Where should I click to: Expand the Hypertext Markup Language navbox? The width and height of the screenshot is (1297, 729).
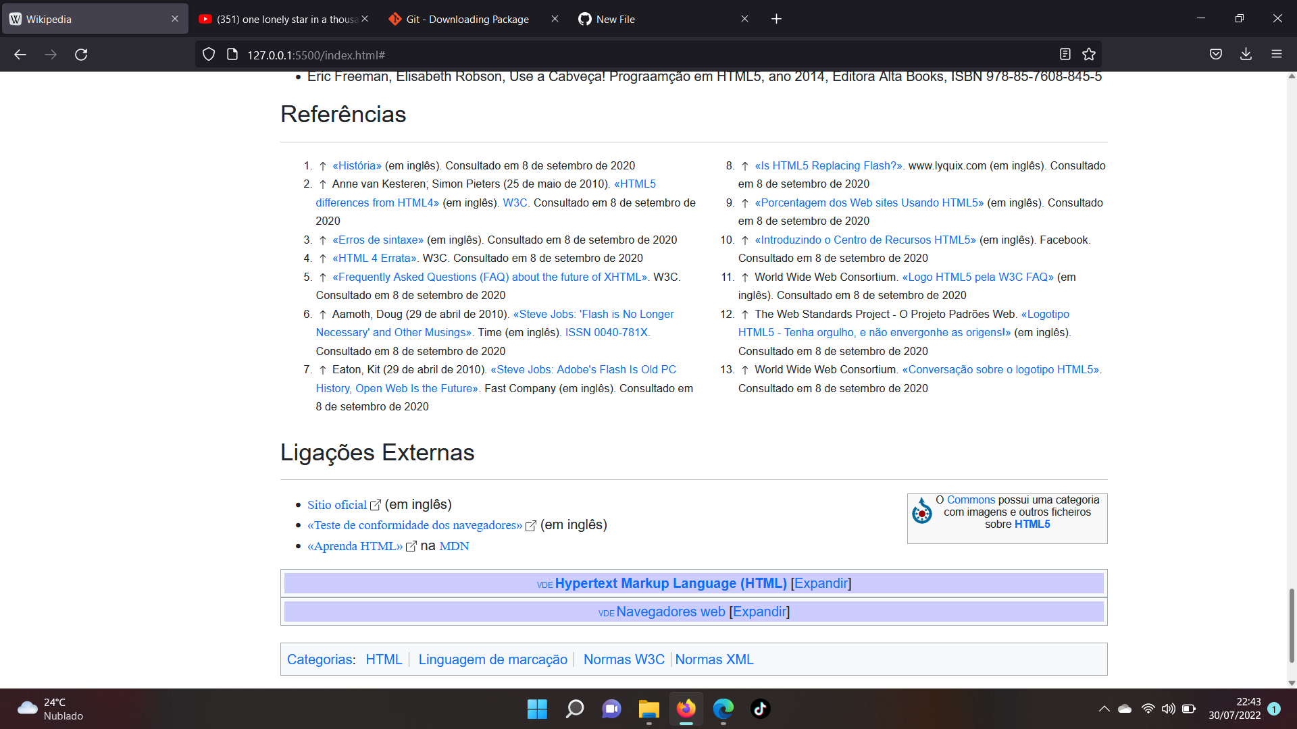[820, 583]
